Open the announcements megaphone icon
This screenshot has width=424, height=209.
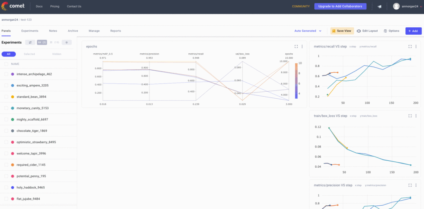[379, 7]
